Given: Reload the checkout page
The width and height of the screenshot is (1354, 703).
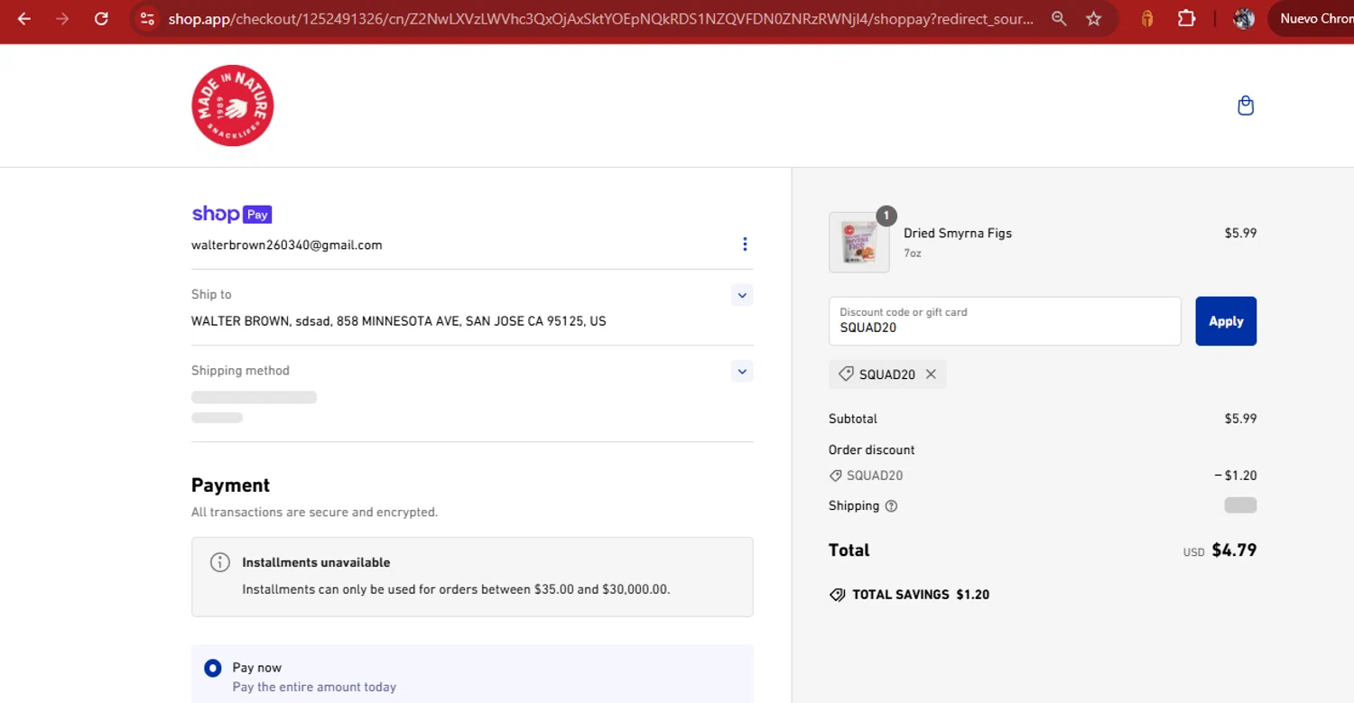Looking at the screenshot, I should coord(101,19).
